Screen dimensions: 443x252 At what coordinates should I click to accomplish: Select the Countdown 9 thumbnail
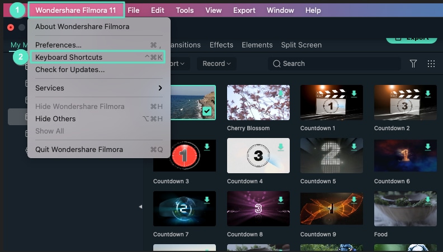331,208
